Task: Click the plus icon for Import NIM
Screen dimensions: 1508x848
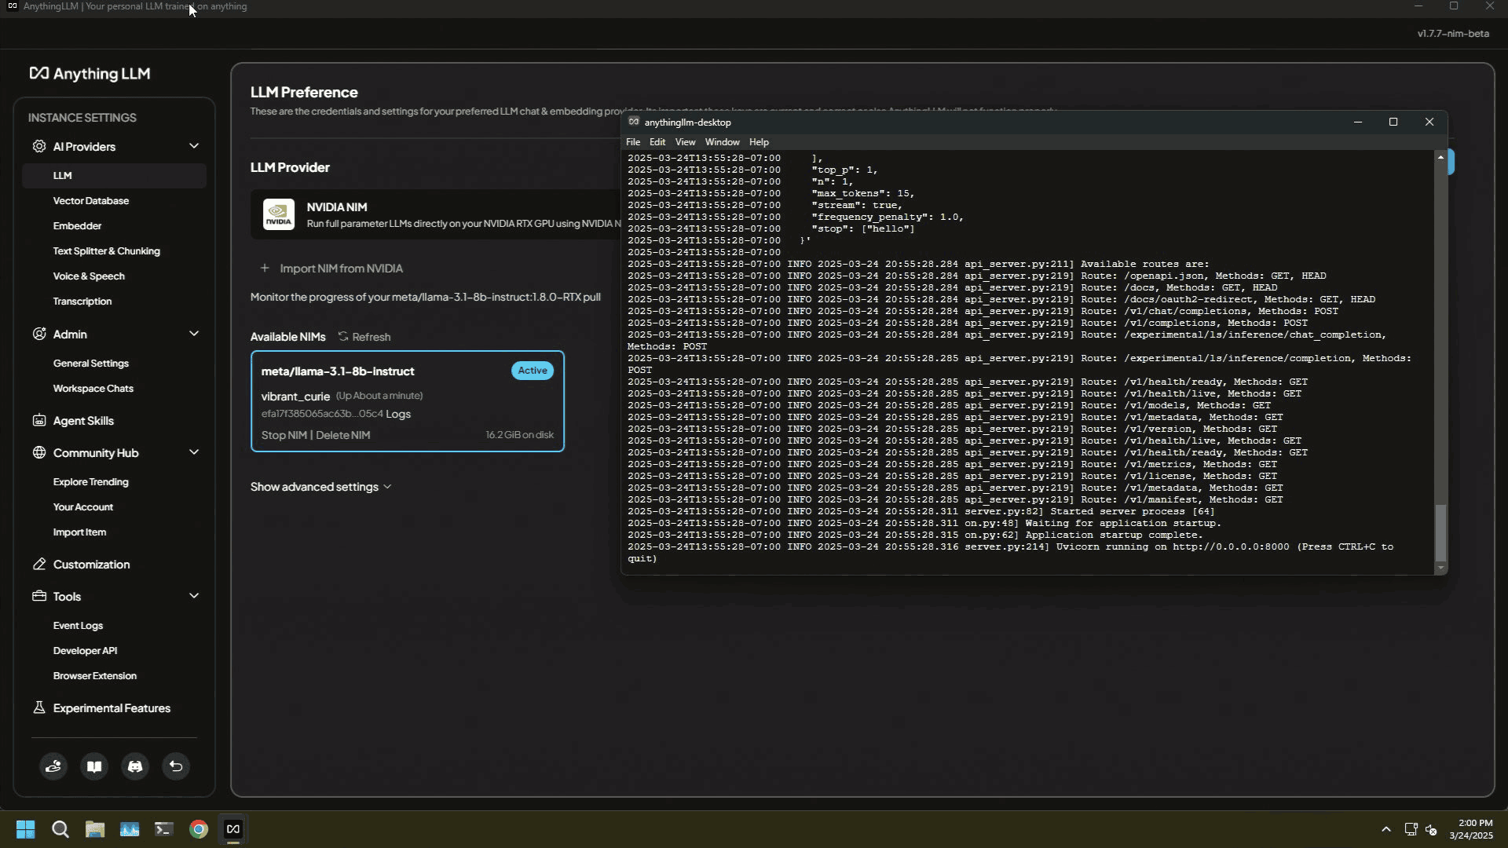Action: [265, 269]
